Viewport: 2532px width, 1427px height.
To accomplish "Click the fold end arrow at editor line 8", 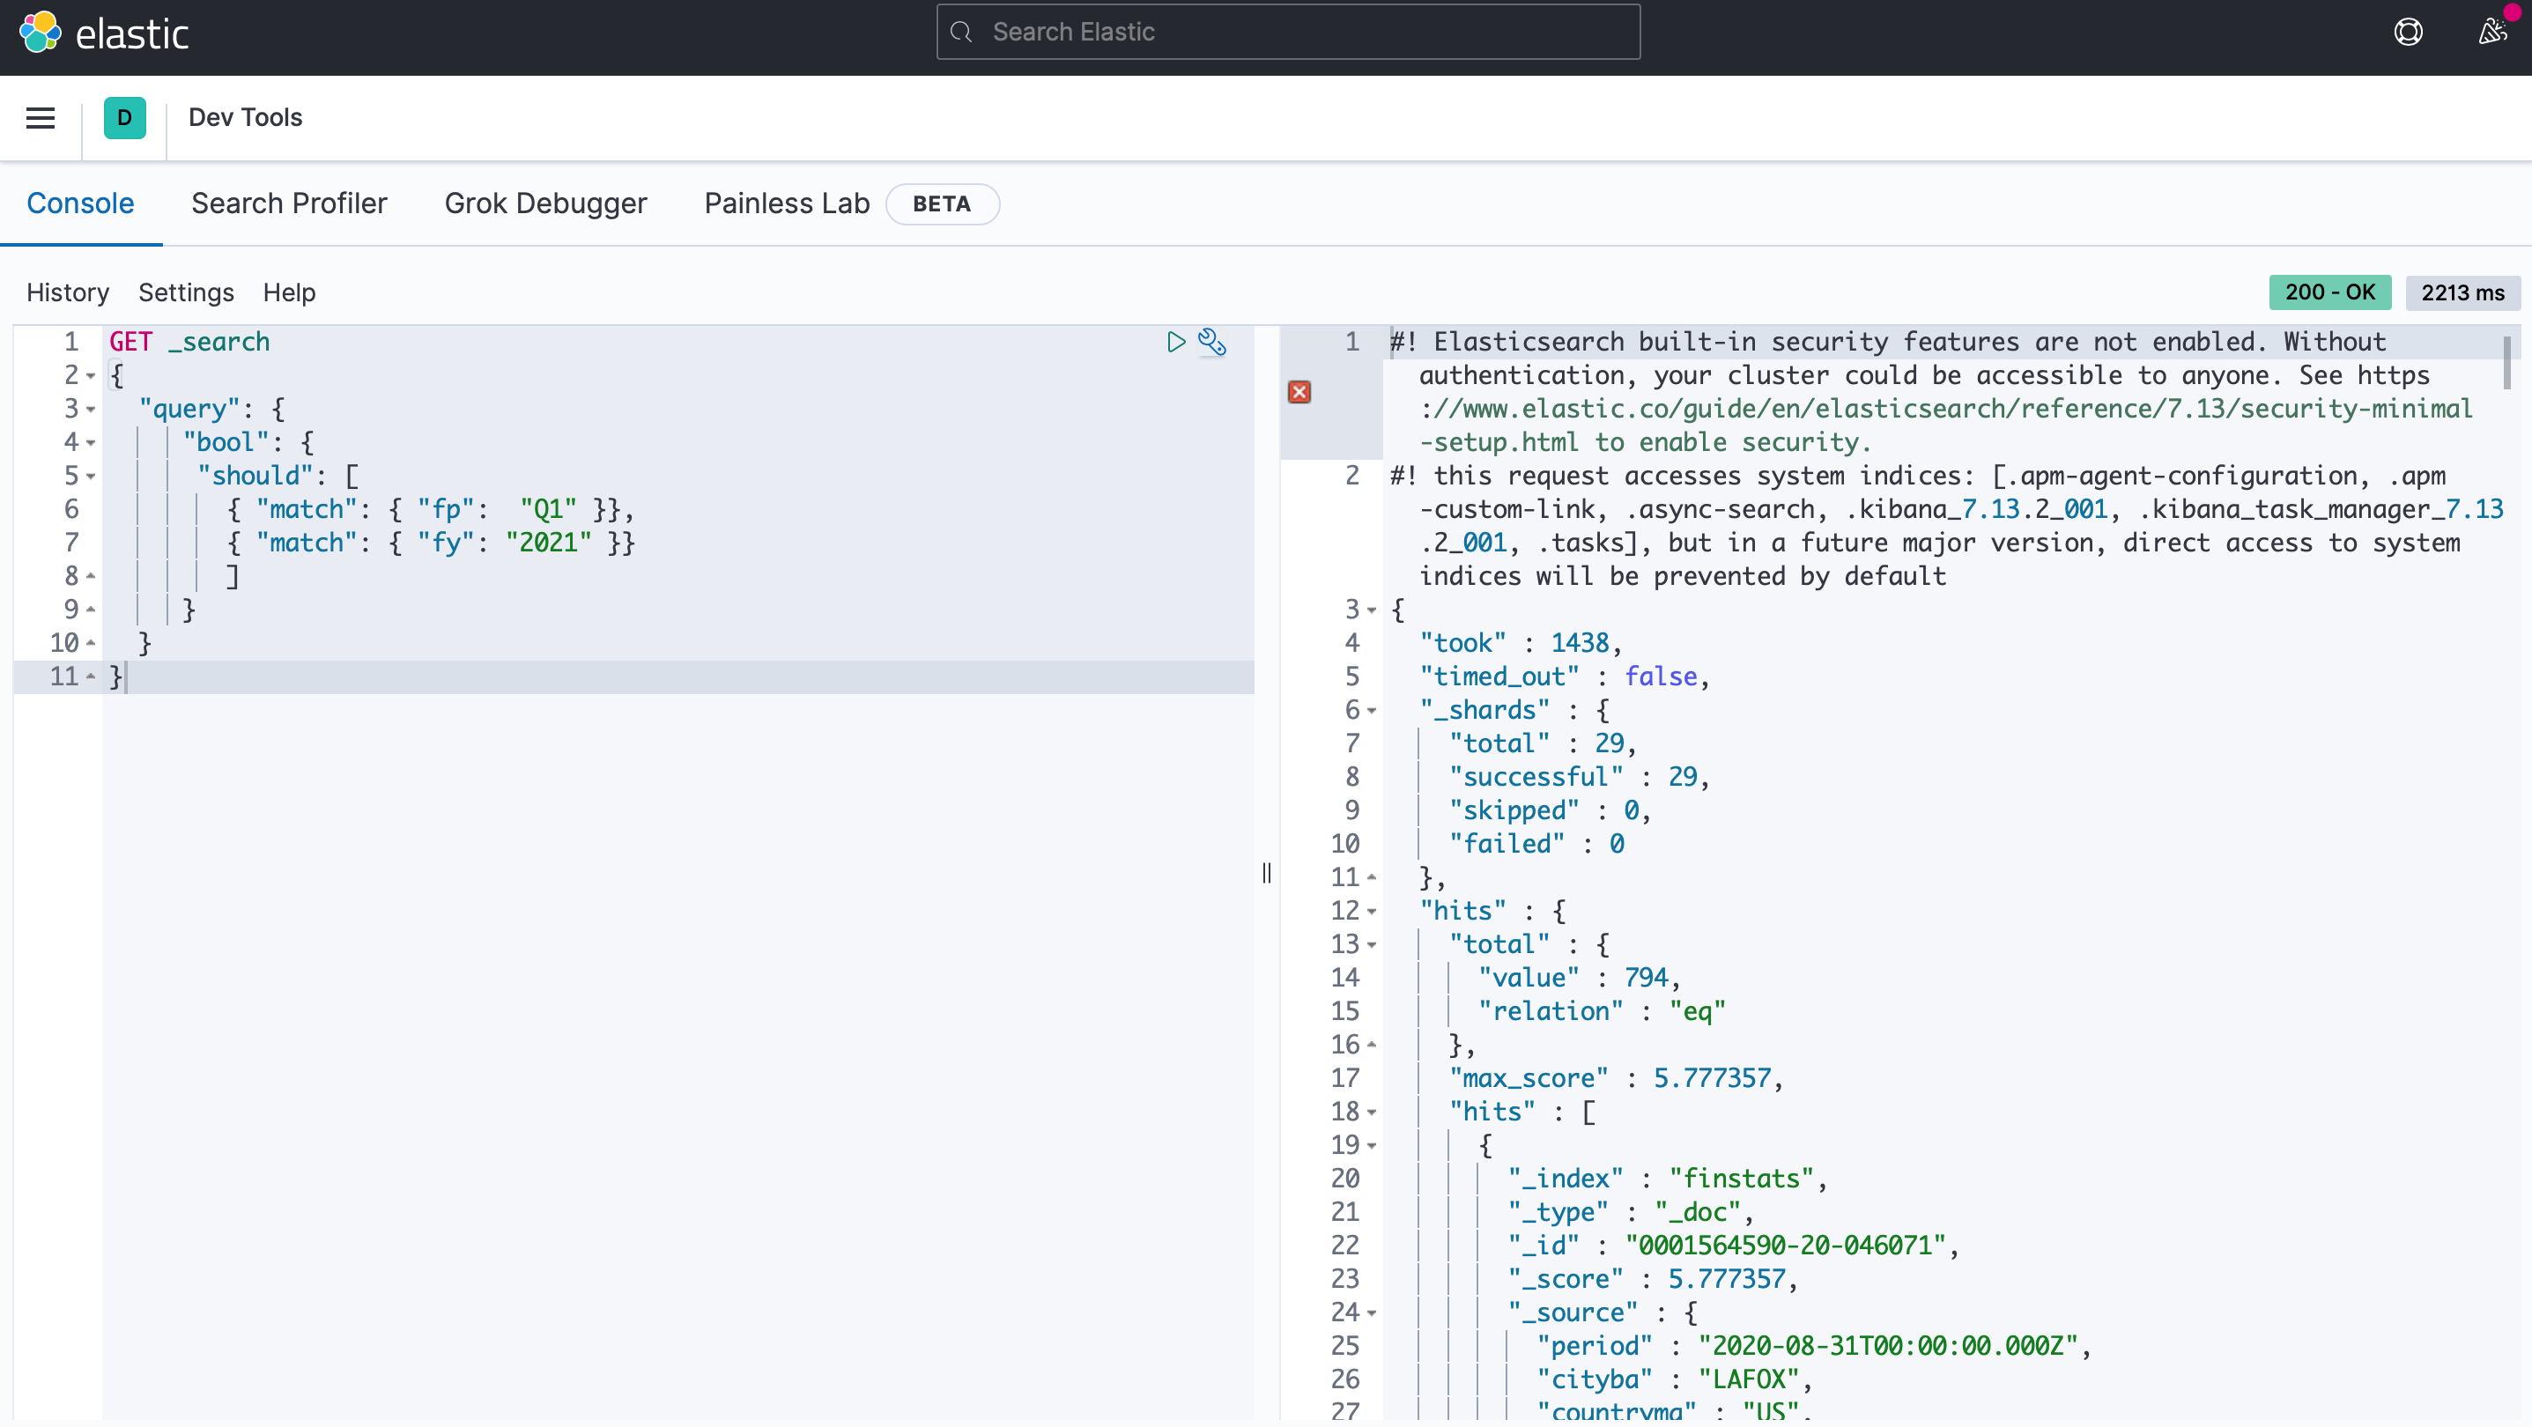I will [91, 576].
